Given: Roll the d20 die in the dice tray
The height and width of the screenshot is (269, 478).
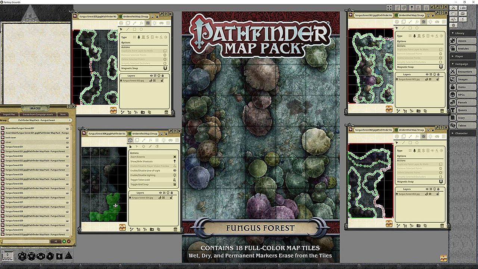Looking at the screenshot, I should [x=22, y=256].
